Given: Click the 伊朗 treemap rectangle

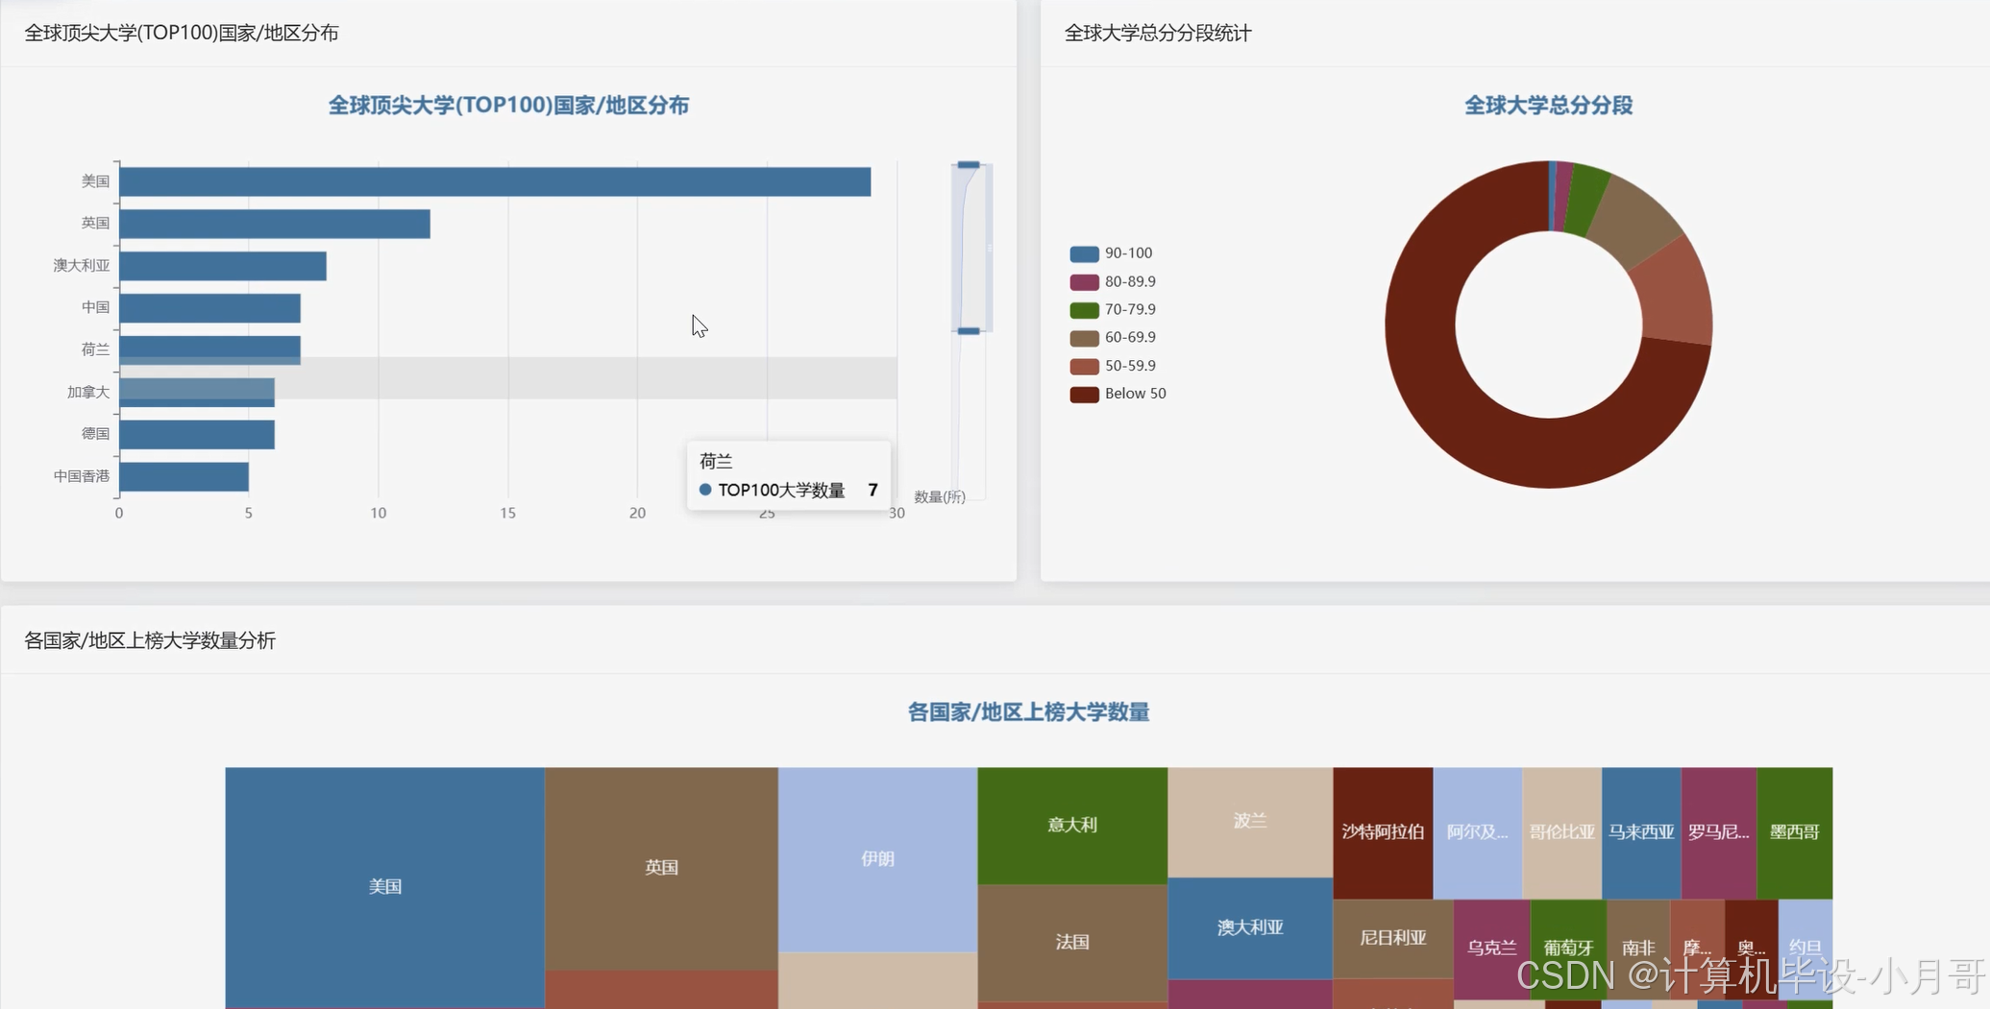Looking at the screenshot, I should tap(874, 859).
